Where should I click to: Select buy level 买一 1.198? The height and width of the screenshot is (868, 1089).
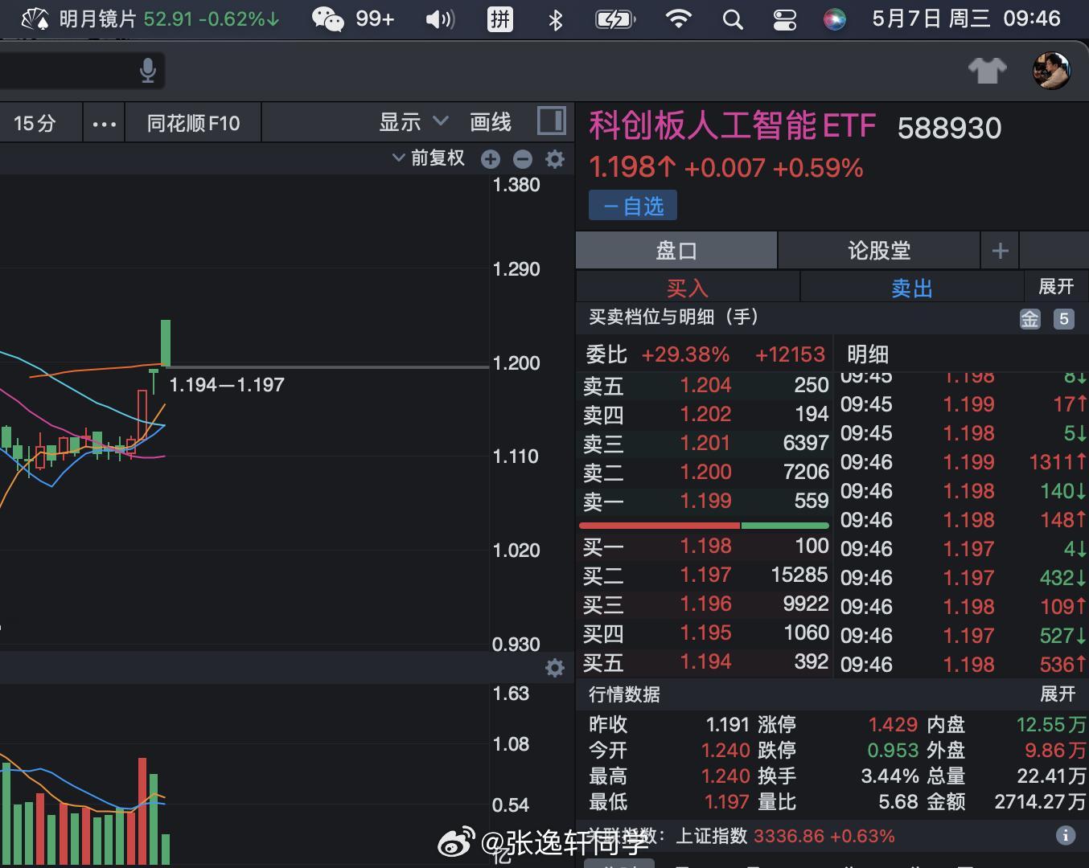705,546
